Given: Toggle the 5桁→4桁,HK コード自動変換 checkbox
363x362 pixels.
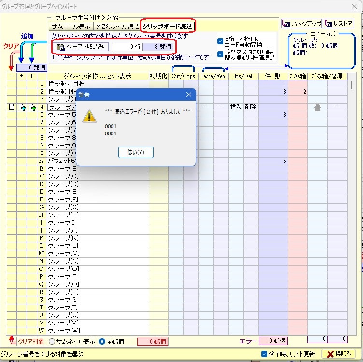Looking at the screenshot, I should tap(221, 41).
